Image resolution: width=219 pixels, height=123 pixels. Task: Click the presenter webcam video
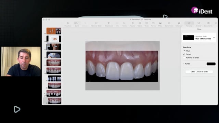[x=21, y=61]
